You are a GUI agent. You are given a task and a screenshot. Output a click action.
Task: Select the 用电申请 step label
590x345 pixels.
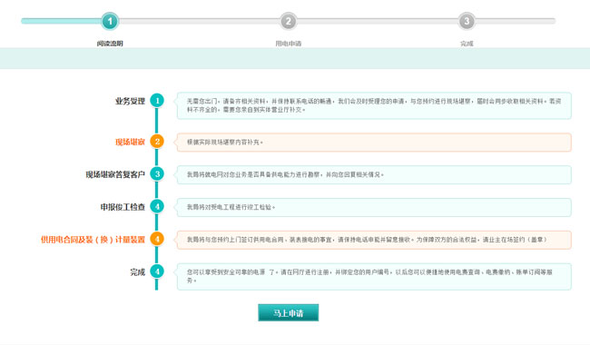[x=289, y=44]
